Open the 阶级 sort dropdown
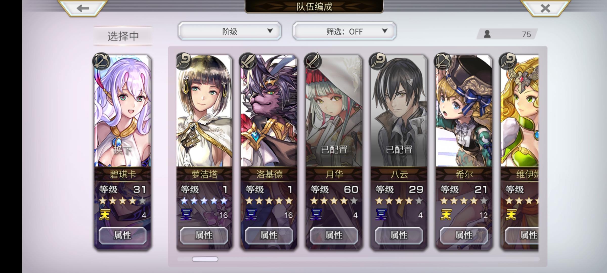607x273 pixels. click(230, 31)
